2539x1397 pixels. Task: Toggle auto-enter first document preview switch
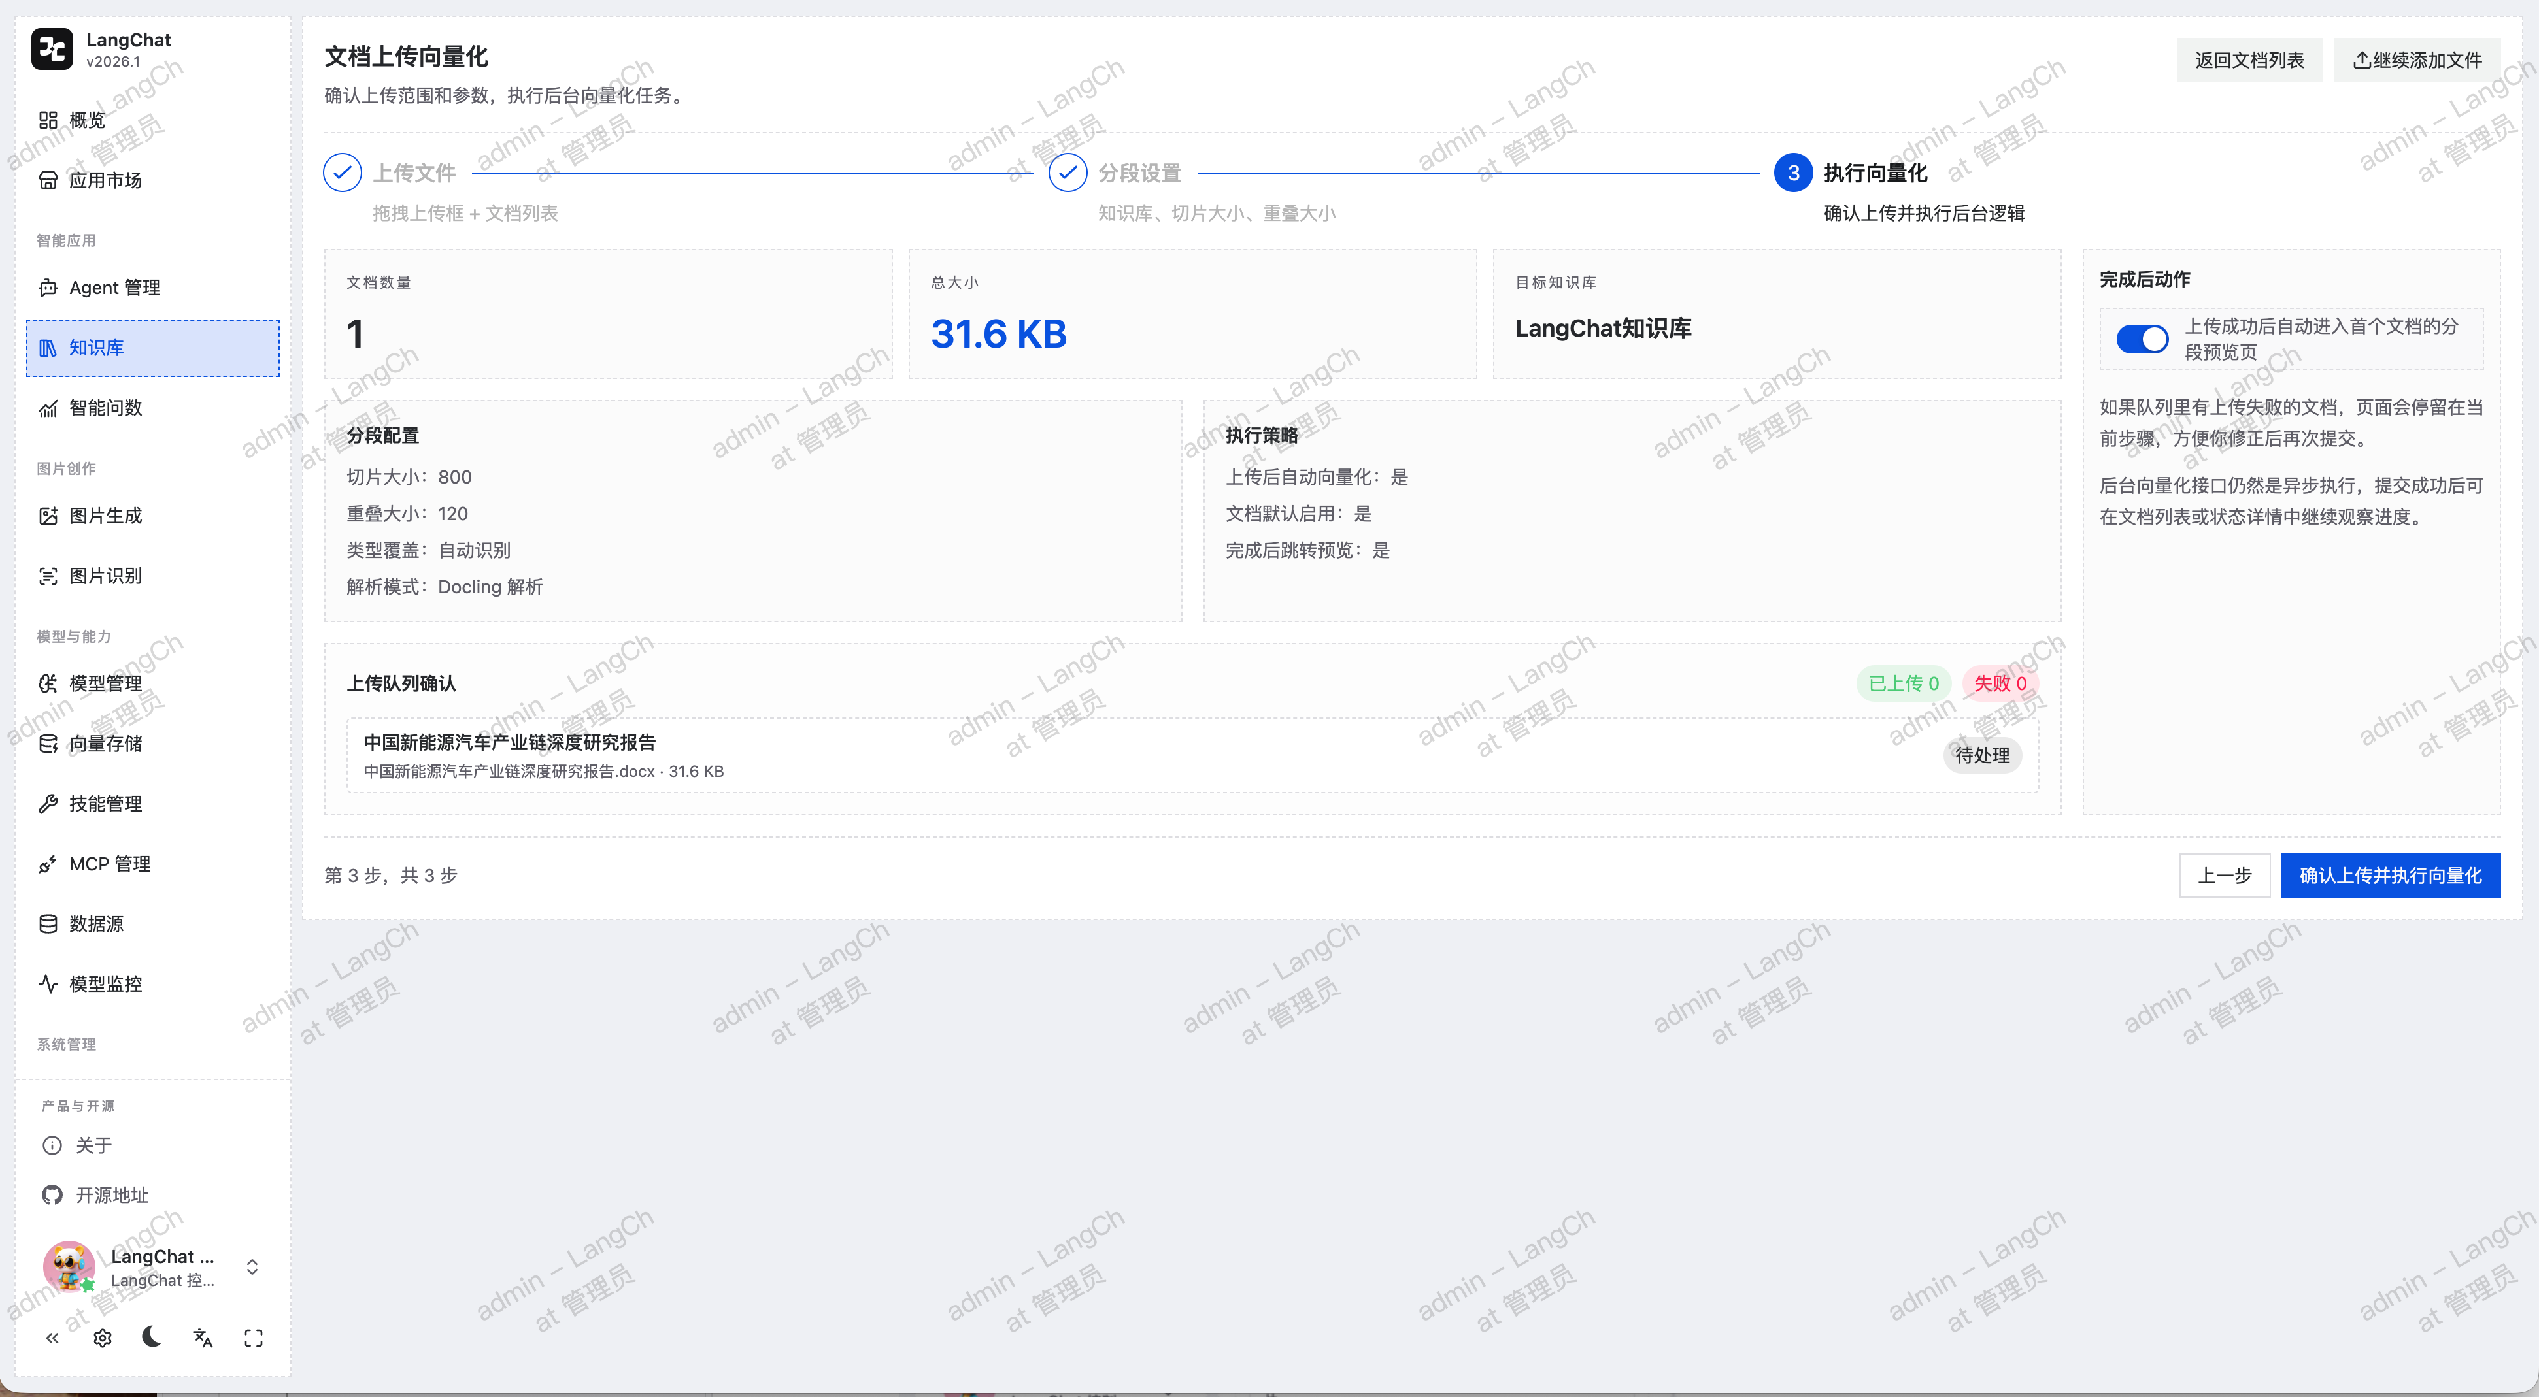(x=2142, y=339)
